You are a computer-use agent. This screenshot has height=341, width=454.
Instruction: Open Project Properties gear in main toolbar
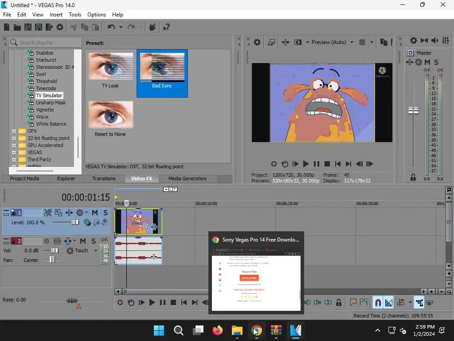[x=60, y=27]
